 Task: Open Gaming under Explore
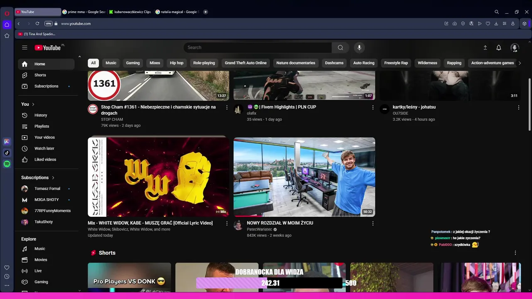click(x=46, y=282)
